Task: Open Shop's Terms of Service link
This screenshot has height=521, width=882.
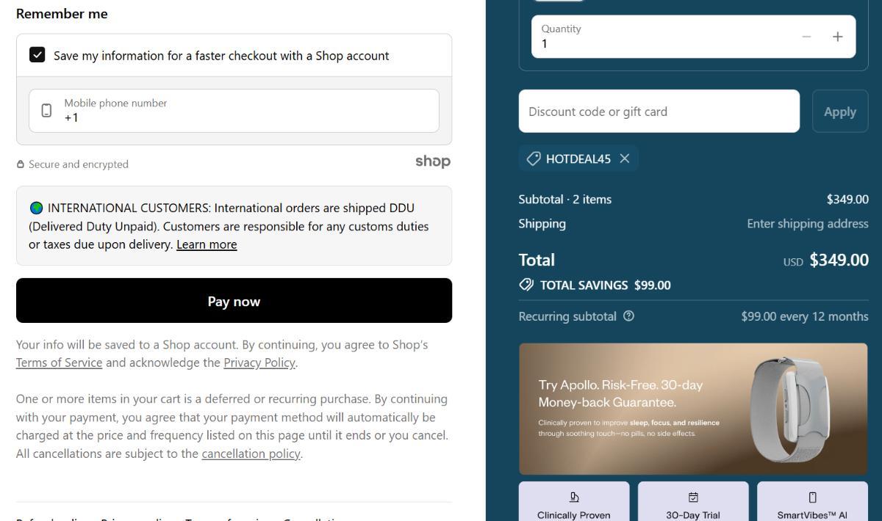Action: point(59,362)
